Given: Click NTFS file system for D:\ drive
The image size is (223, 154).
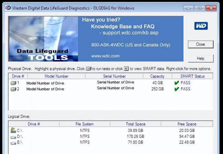Looking at the screenshot, I should [x=85, y=136].
